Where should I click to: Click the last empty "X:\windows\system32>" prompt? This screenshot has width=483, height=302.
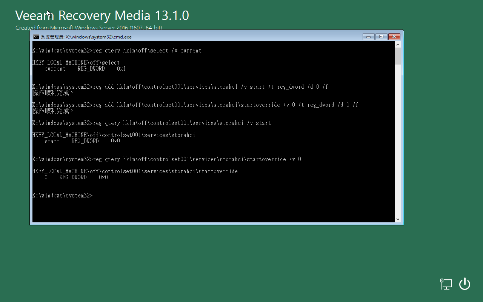(x=63, y=196)
